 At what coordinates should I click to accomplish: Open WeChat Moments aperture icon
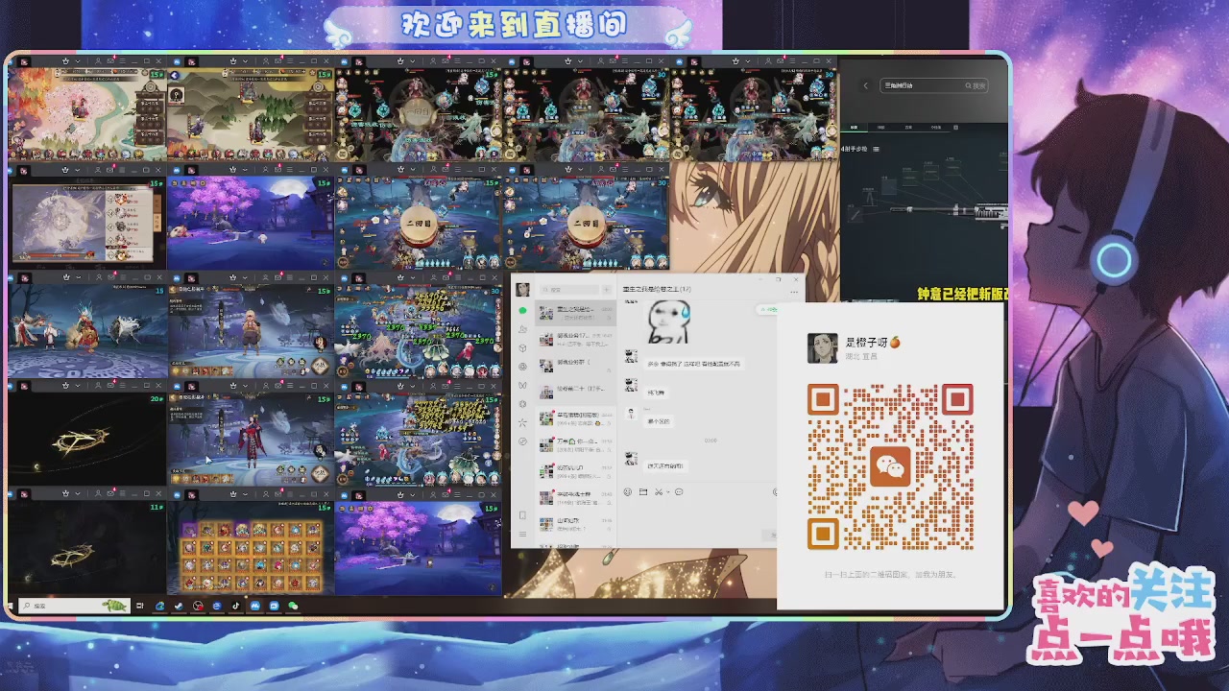522,367
